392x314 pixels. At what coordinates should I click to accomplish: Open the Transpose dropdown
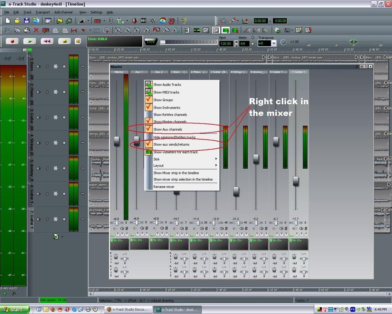(x=274, y=43)
